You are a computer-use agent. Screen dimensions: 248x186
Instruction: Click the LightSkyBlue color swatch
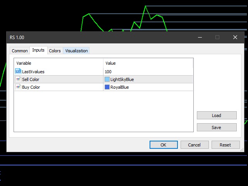click(107, 79)
